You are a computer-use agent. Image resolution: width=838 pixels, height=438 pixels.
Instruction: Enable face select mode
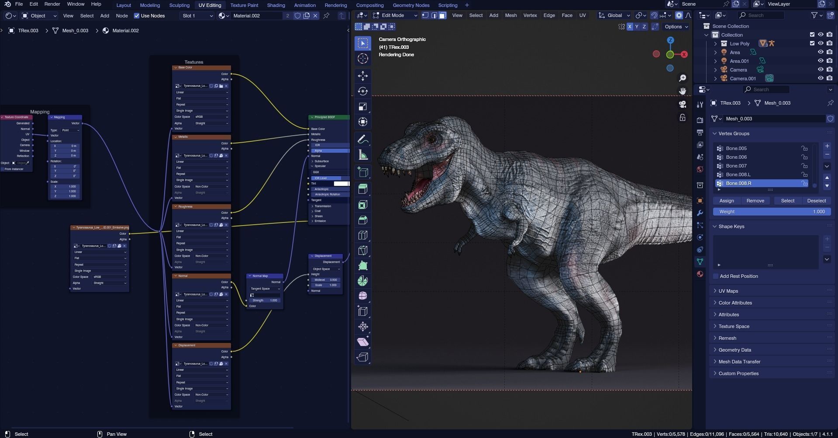coord(442,15)
